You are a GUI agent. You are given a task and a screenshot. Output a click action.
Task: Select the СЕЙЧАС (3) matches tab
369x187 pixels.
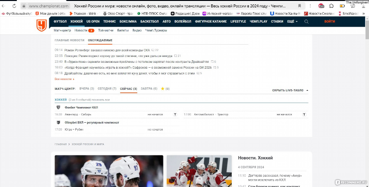click(128, 89)
